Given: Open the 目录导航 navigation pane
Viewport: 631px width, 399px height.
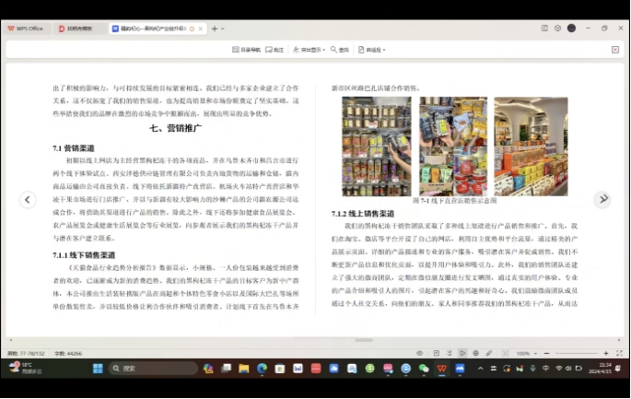Looking at the screenshot, I should pyautogui.click(x=246, y=50).
